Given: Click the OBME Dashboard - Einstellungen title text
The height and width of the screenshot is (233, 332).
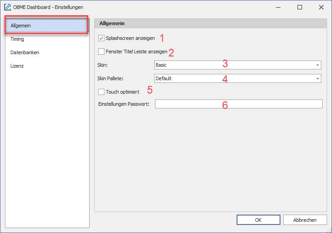Looking at the screenshot, I should 48,7.
